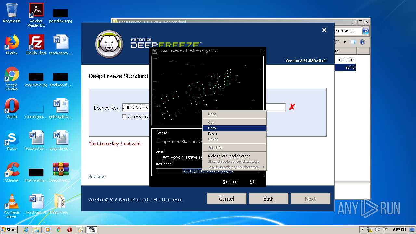Launch Skype from the desktop
Viewport: 416px width, 234px height.
[x=12, y=140]
